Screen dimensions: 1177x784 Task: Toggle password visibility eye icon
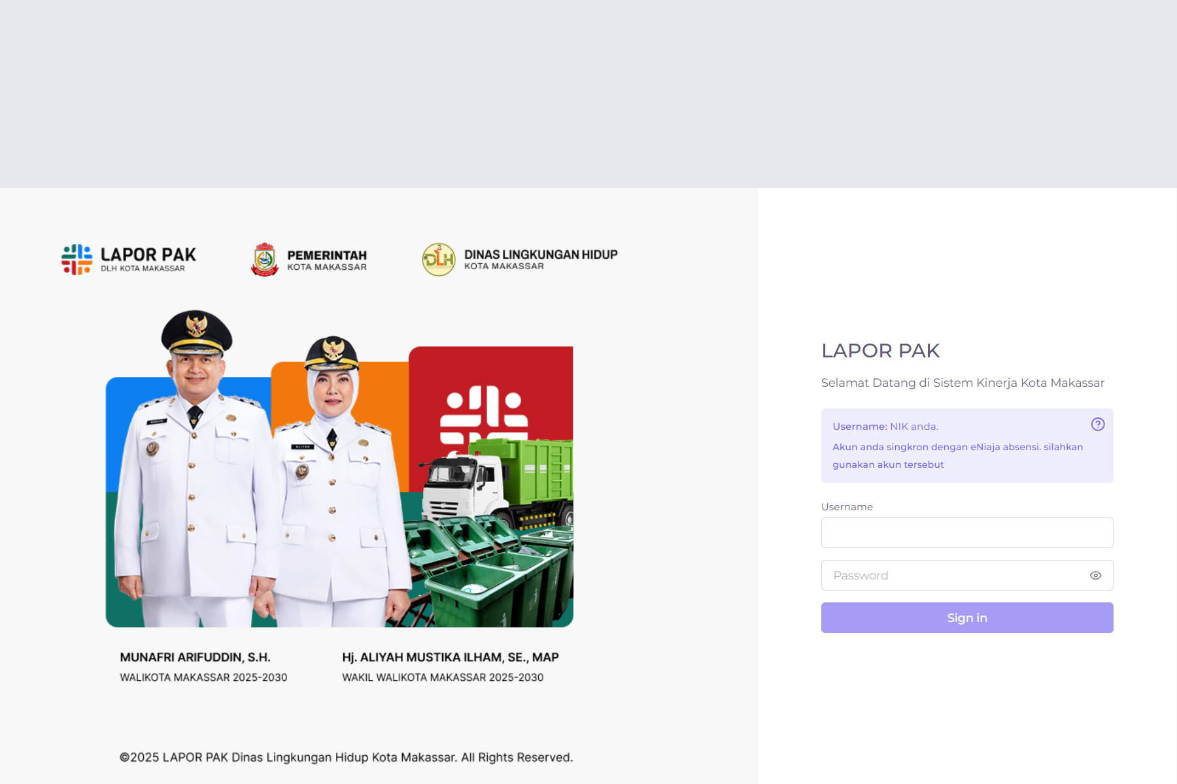point(1096,576)
